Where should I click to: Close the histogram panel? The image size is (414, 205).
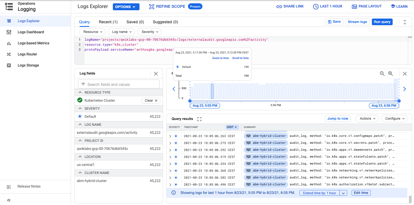tap(405, 74)
